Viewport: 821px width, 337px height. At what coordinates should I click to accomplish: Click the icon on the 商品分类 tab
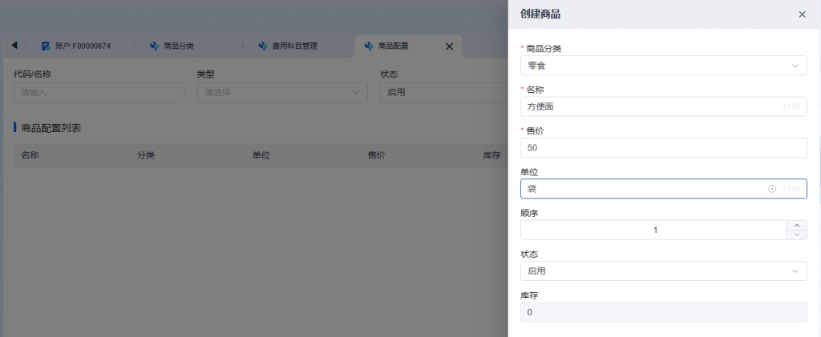click(155, 46)
